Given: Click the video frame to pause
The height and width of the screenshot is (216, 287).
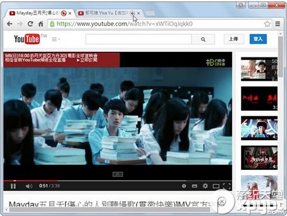Looking at the screenshot, I should [x=118, y=116].
